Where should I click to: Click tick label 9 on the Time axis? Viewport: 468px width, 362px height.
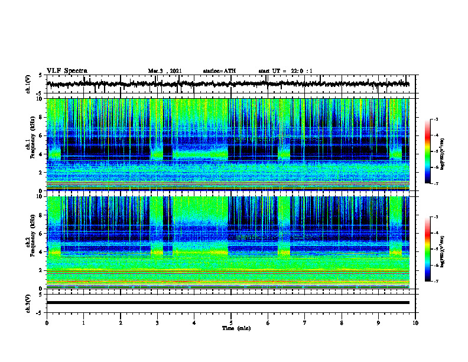(378, 323)
